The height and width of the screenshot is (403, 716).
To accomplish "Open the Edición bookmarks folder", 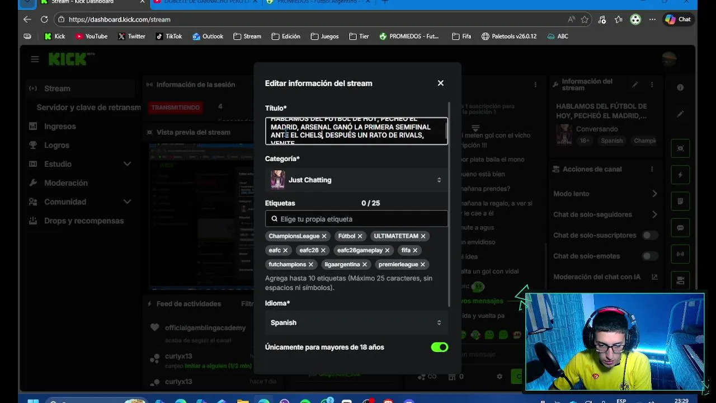I will (x=286, y=36).
